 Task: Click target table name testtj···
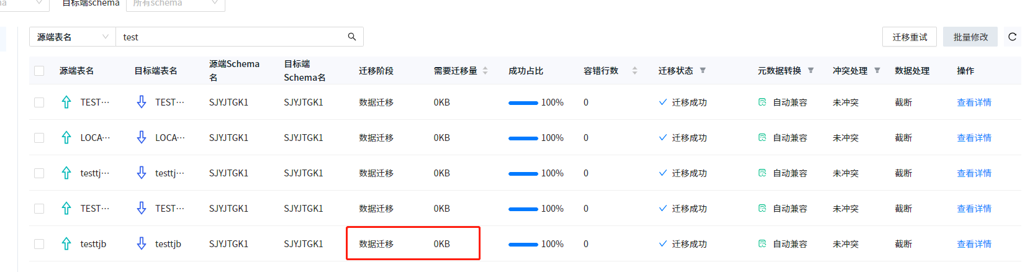click(x=169, y=173)
